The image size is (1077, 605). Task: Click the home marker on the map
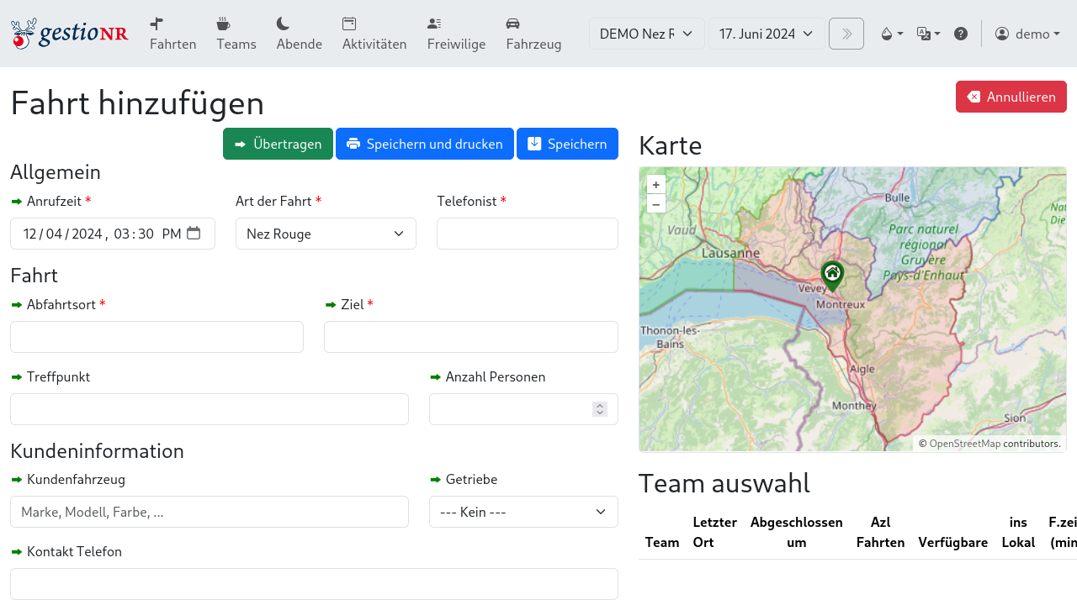coord(832,274)
